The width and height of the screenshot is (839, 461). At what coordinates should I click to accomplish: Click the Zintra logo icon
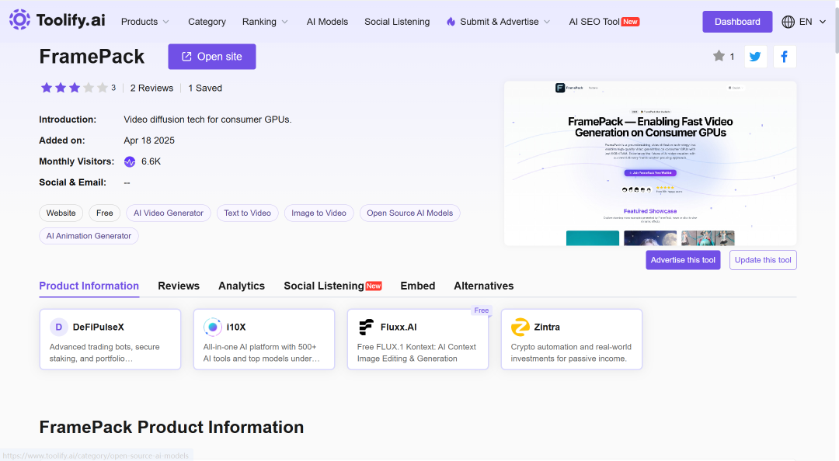click(x=520, y=327)
